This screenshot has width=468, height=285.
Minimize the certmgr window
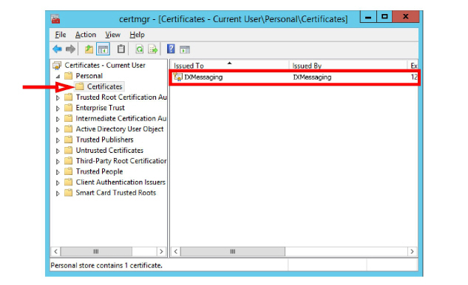coord(368,17)
